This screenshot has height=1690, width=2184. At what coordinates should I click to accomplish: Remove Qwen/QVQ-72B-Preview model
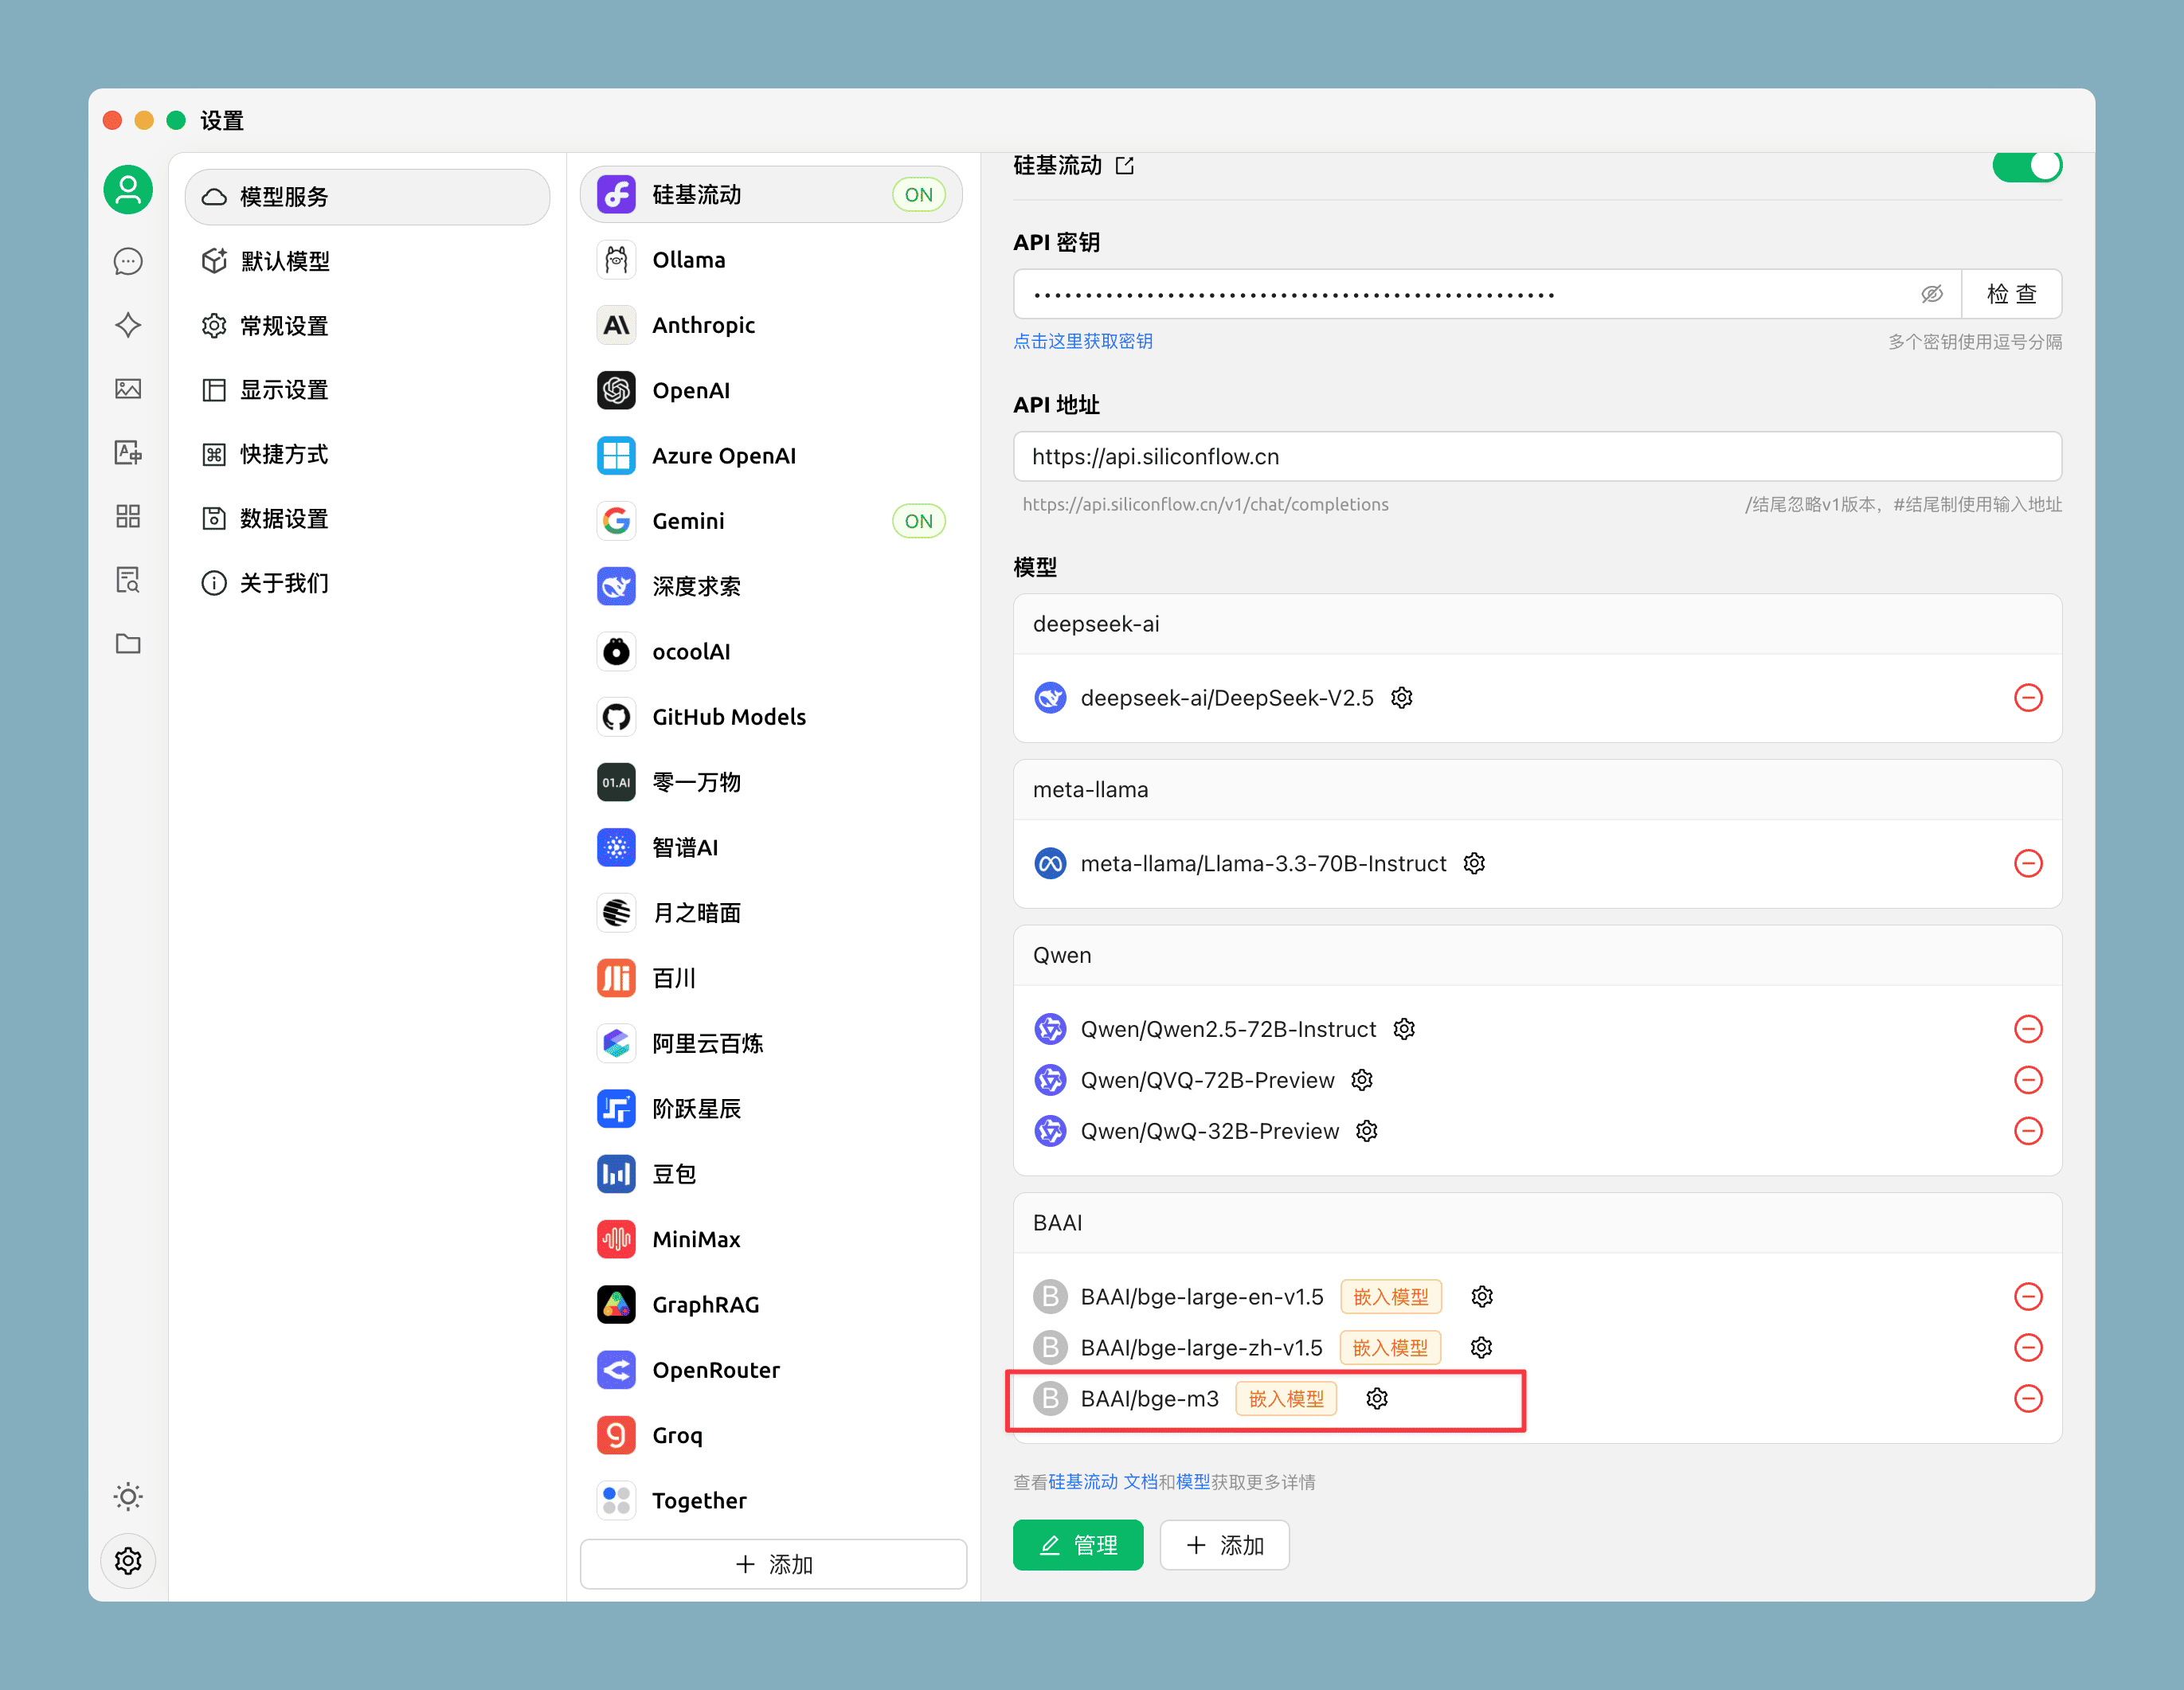[2028, 1080]
